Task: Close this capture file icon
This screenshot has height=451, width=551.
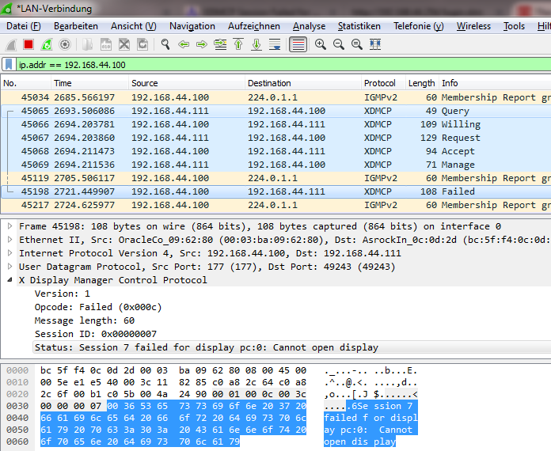Action: point(124,44)
